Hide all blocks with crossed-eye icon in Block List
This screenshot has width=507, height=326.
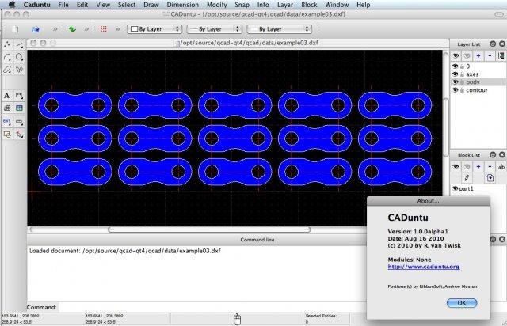click(x=467, y=167)
